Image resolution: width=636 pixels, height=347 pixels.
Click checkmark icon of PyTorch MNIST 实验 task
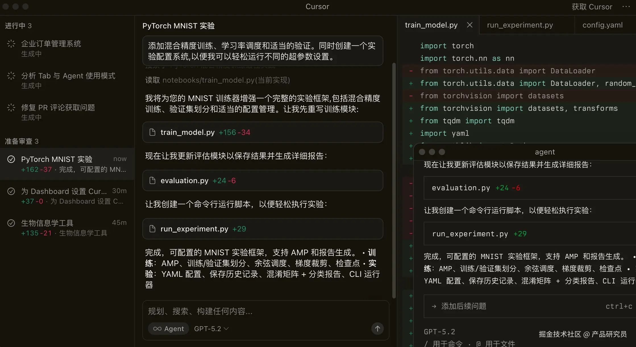pyautogui.click(x=11, y=159)
